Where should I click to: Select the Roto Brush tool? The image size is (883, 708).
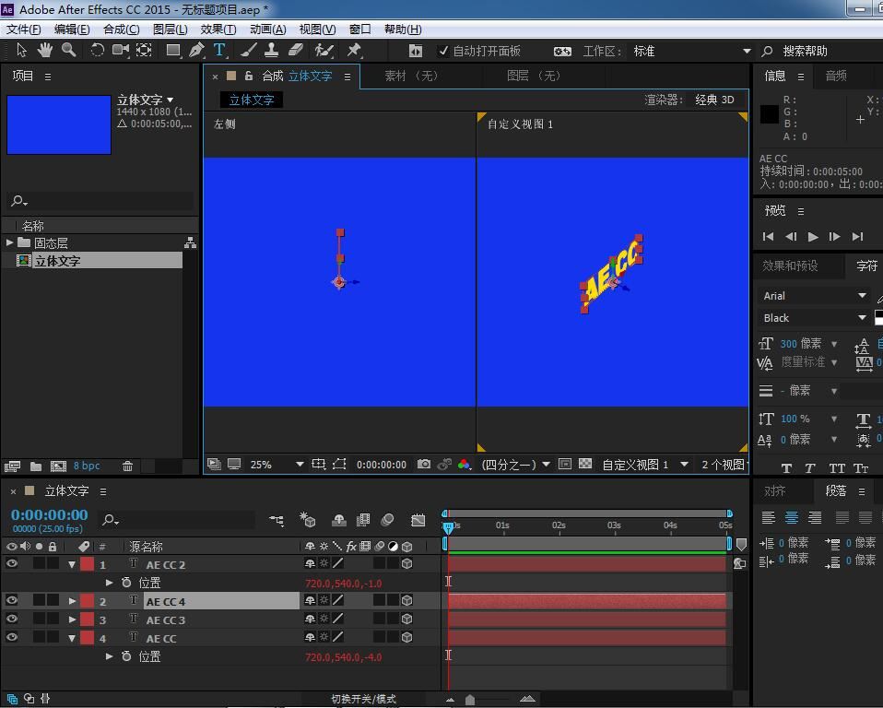[x=324, y=50]
